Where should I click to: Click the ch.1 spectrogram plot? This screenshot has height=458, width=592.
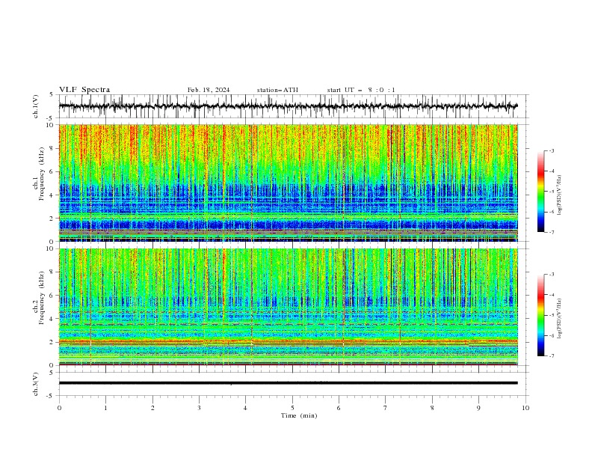tap(289, 183)
